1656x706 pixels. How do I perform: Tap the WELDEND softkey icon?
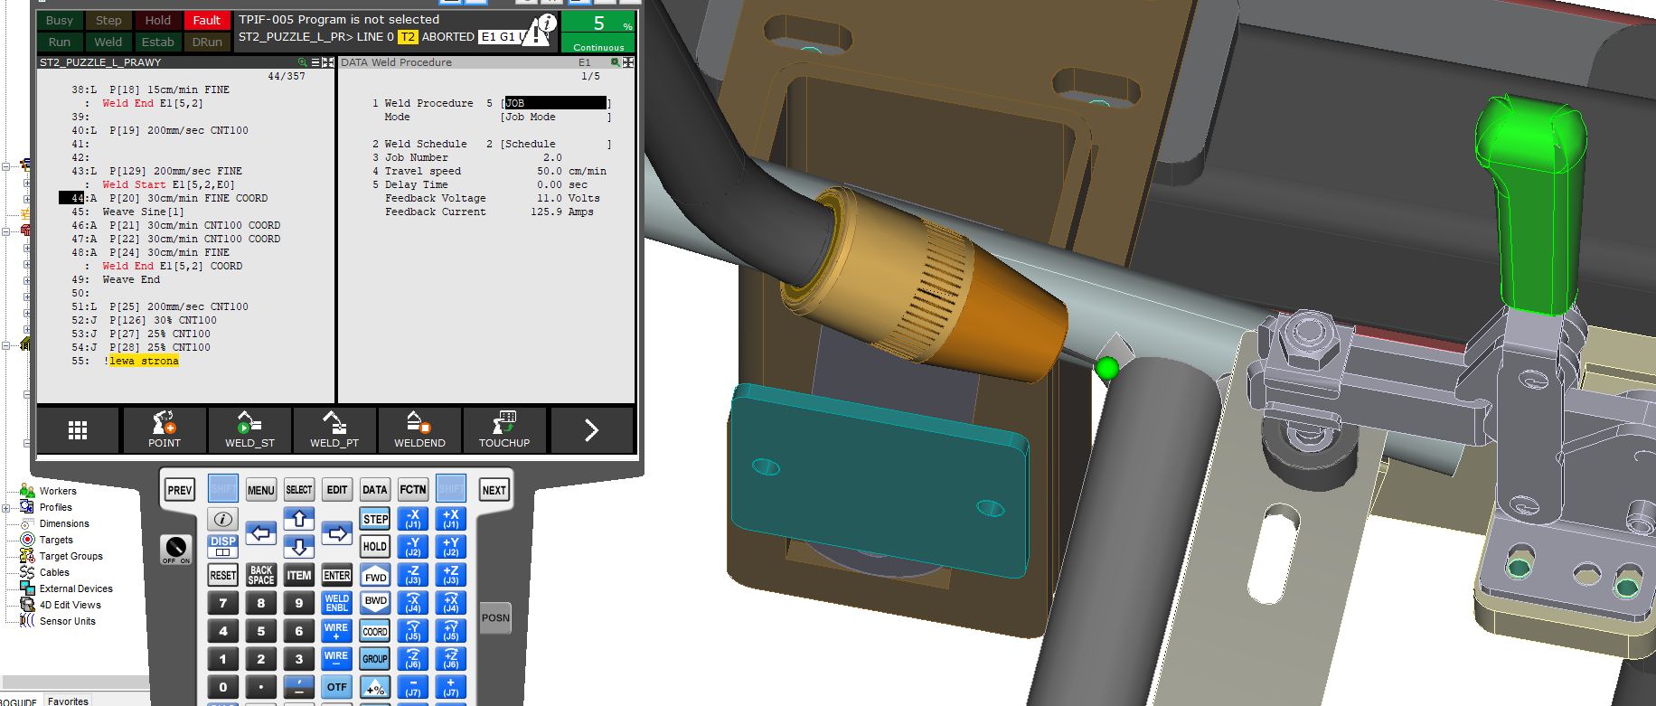coord(419,428)
